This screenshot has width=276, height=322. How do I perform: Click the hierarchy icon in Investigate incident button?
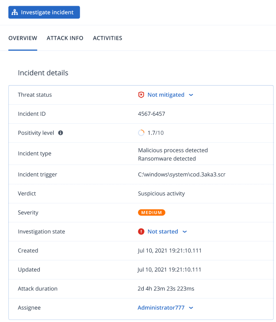[15, 12]
